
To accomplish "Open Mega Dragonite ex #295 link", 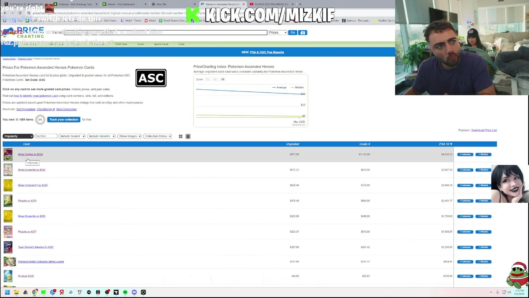I will pos(31,216).
